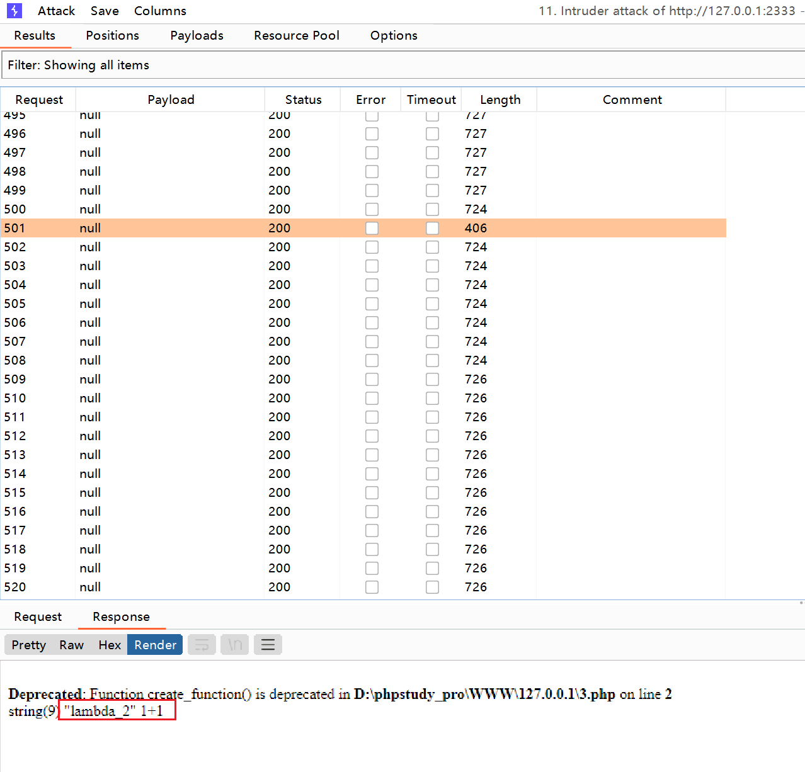Select the Render view button
The image size is (805, 772).
pos(155,645)
